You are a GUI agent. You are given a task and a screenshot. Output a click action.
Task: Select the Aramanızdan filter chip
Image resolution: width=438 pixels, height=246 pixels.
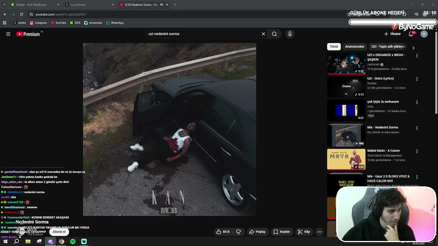point(355,46)
